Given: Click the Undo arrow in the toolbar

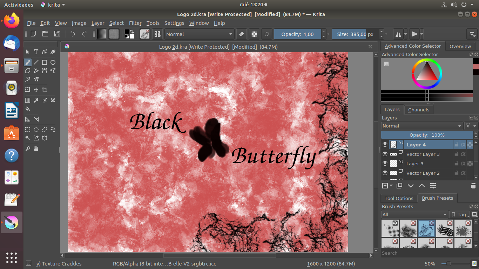Looking at the screenshot, I should point(73,34).
